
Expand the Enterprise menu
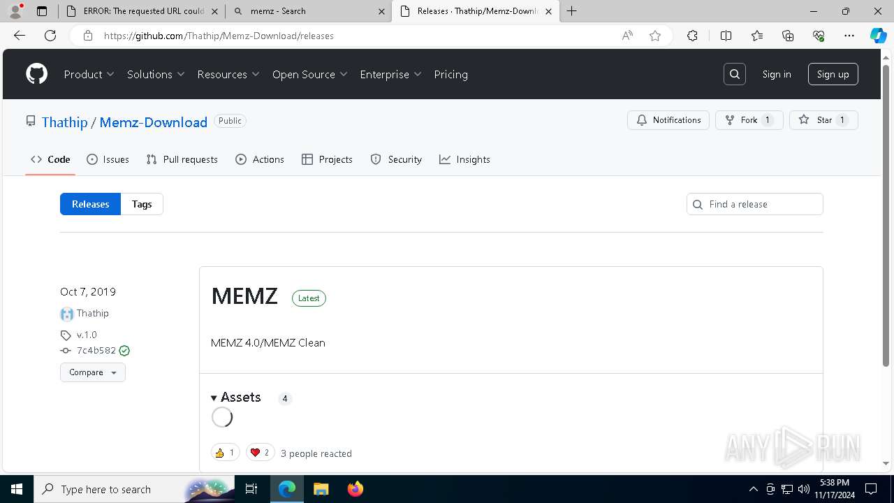coord(390,74)
